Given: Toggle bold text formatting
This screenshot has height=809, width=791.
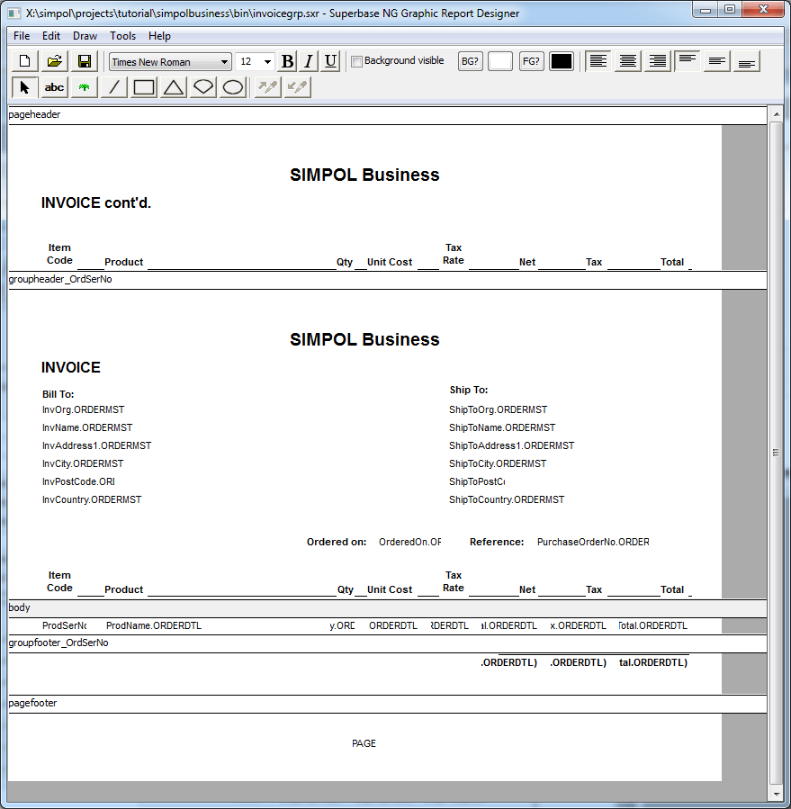Looking at the screenshot, I should (x=286, y=60).
